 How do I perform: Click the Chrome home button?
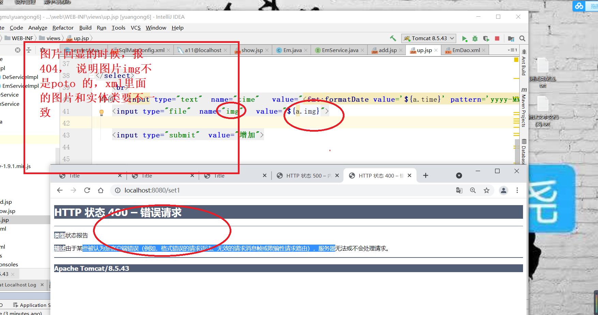pos(101,190)
